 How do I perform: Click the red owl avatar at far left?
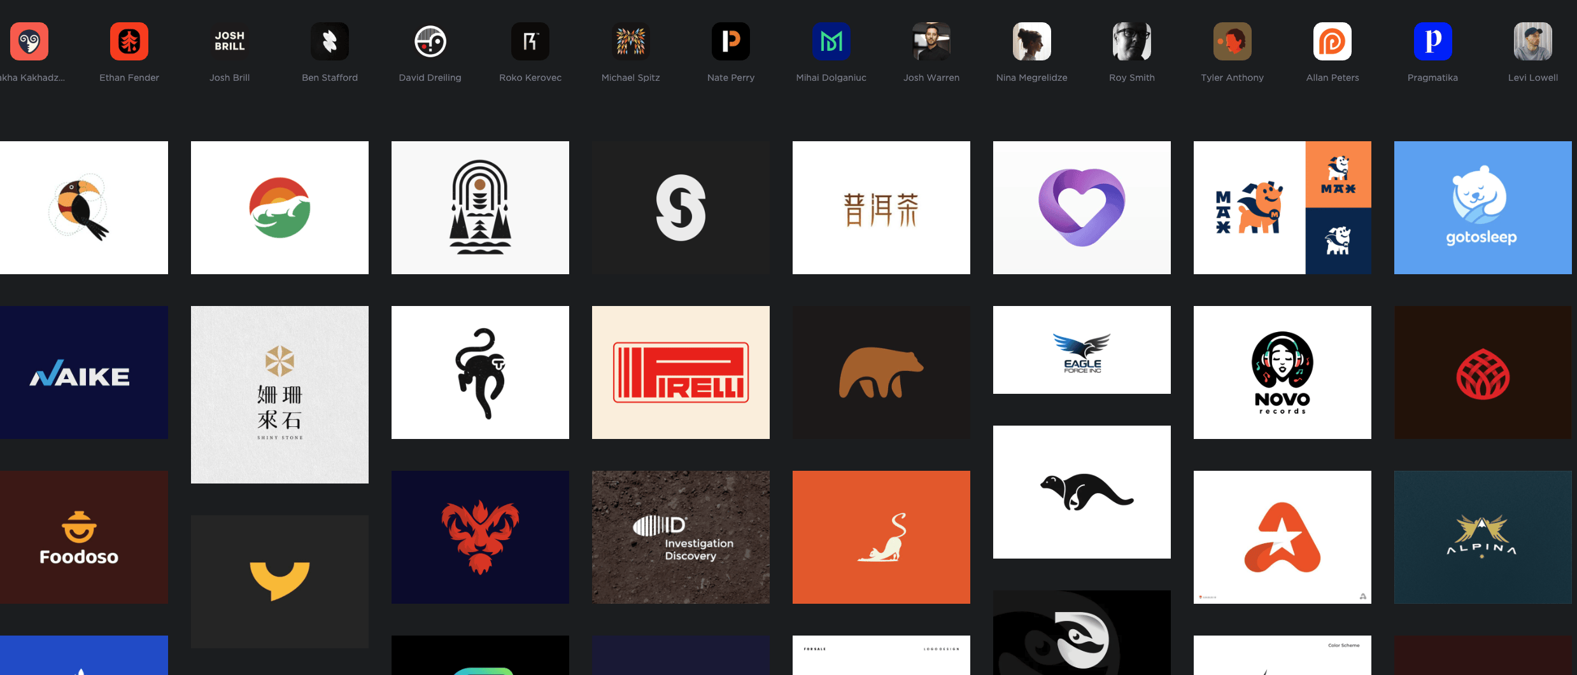pos(29,41)
